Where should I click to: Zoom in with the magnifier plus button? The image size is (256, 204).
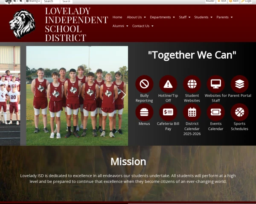click(16, 1)
